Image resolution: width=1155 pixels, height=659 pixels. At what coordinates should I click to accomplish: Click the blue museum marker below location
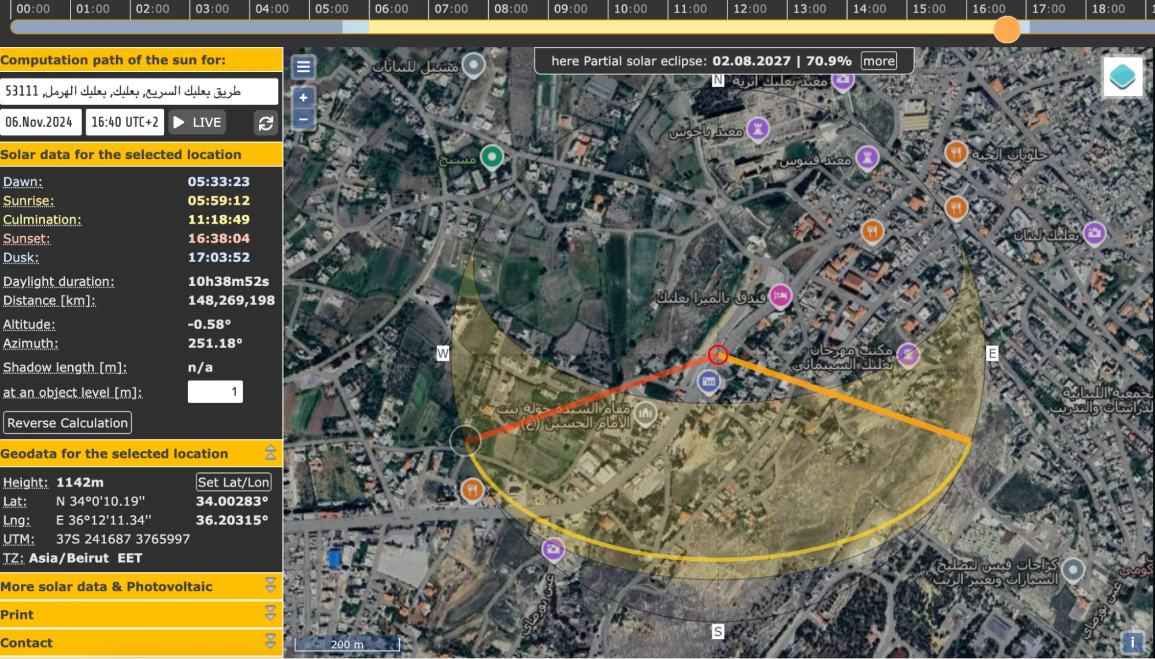click(x=708, y=382)
